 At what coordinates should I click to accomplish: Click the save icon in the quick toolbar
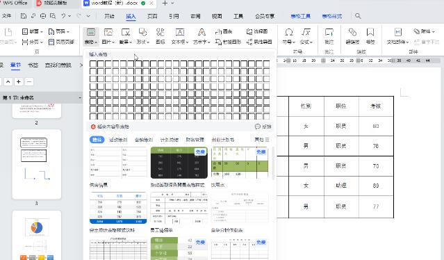[x=24, y=16]
